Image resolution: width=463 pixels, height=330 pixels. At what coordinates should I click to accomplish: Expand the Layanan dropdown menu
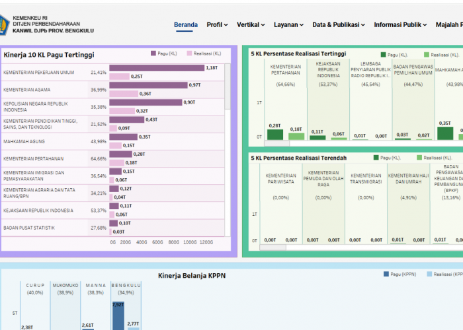[x=288, y=25]
